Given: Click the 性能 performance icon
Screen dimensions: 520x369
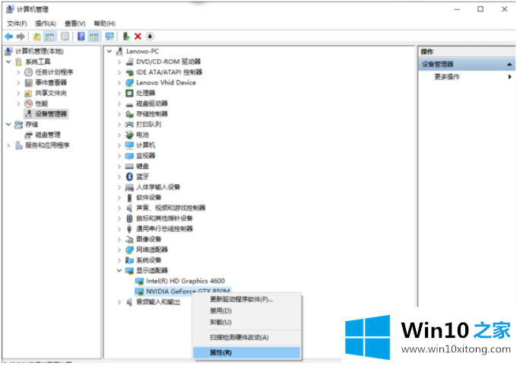Looking at the screenshot, I should tap(29, 103).
